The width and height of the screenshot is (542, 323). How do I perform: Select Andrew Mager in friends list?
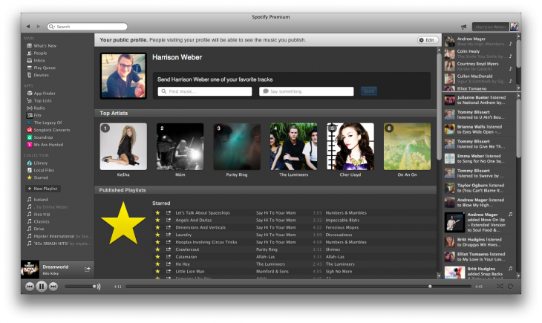tap(477, 41)
